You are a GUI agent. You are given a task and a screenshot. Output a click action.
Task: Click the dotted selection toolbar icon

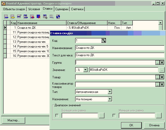(51, 17)
